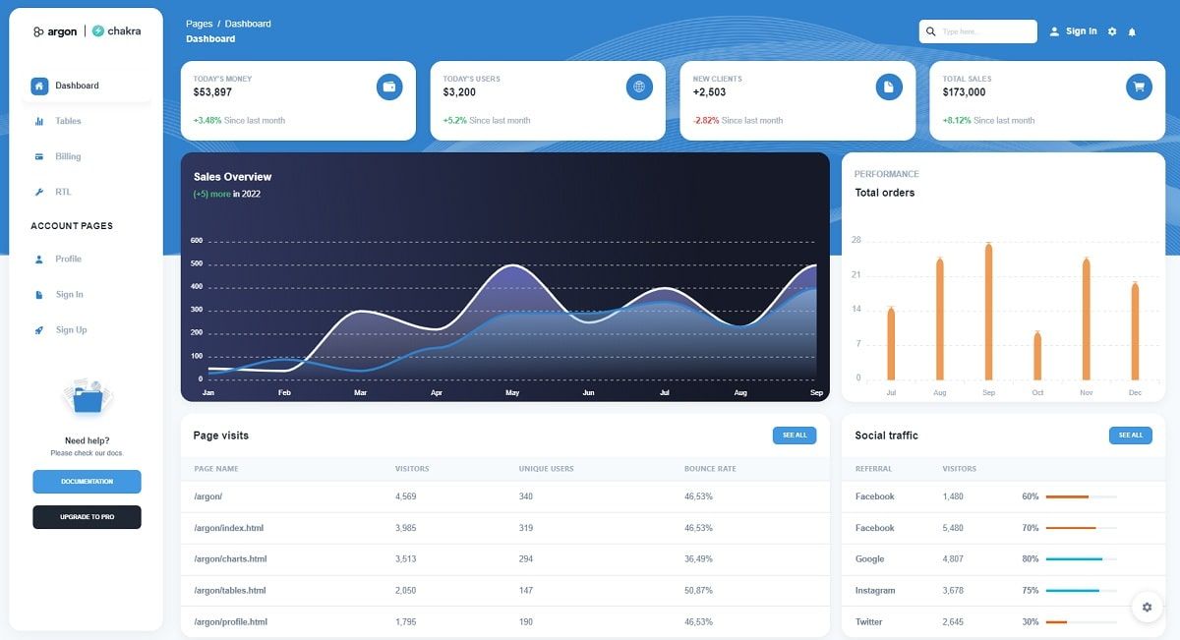Click the Profile person icon in sidebar
The width and height of the screenshot is (1180, 640).
coord(37,259)
